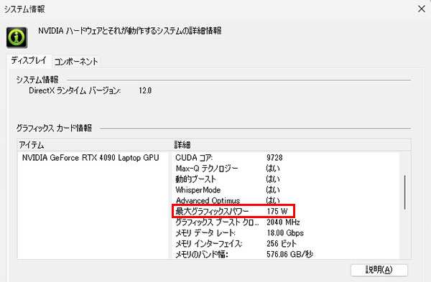Select the 最大グラフィックスパワー row

(x=286, y=211)
